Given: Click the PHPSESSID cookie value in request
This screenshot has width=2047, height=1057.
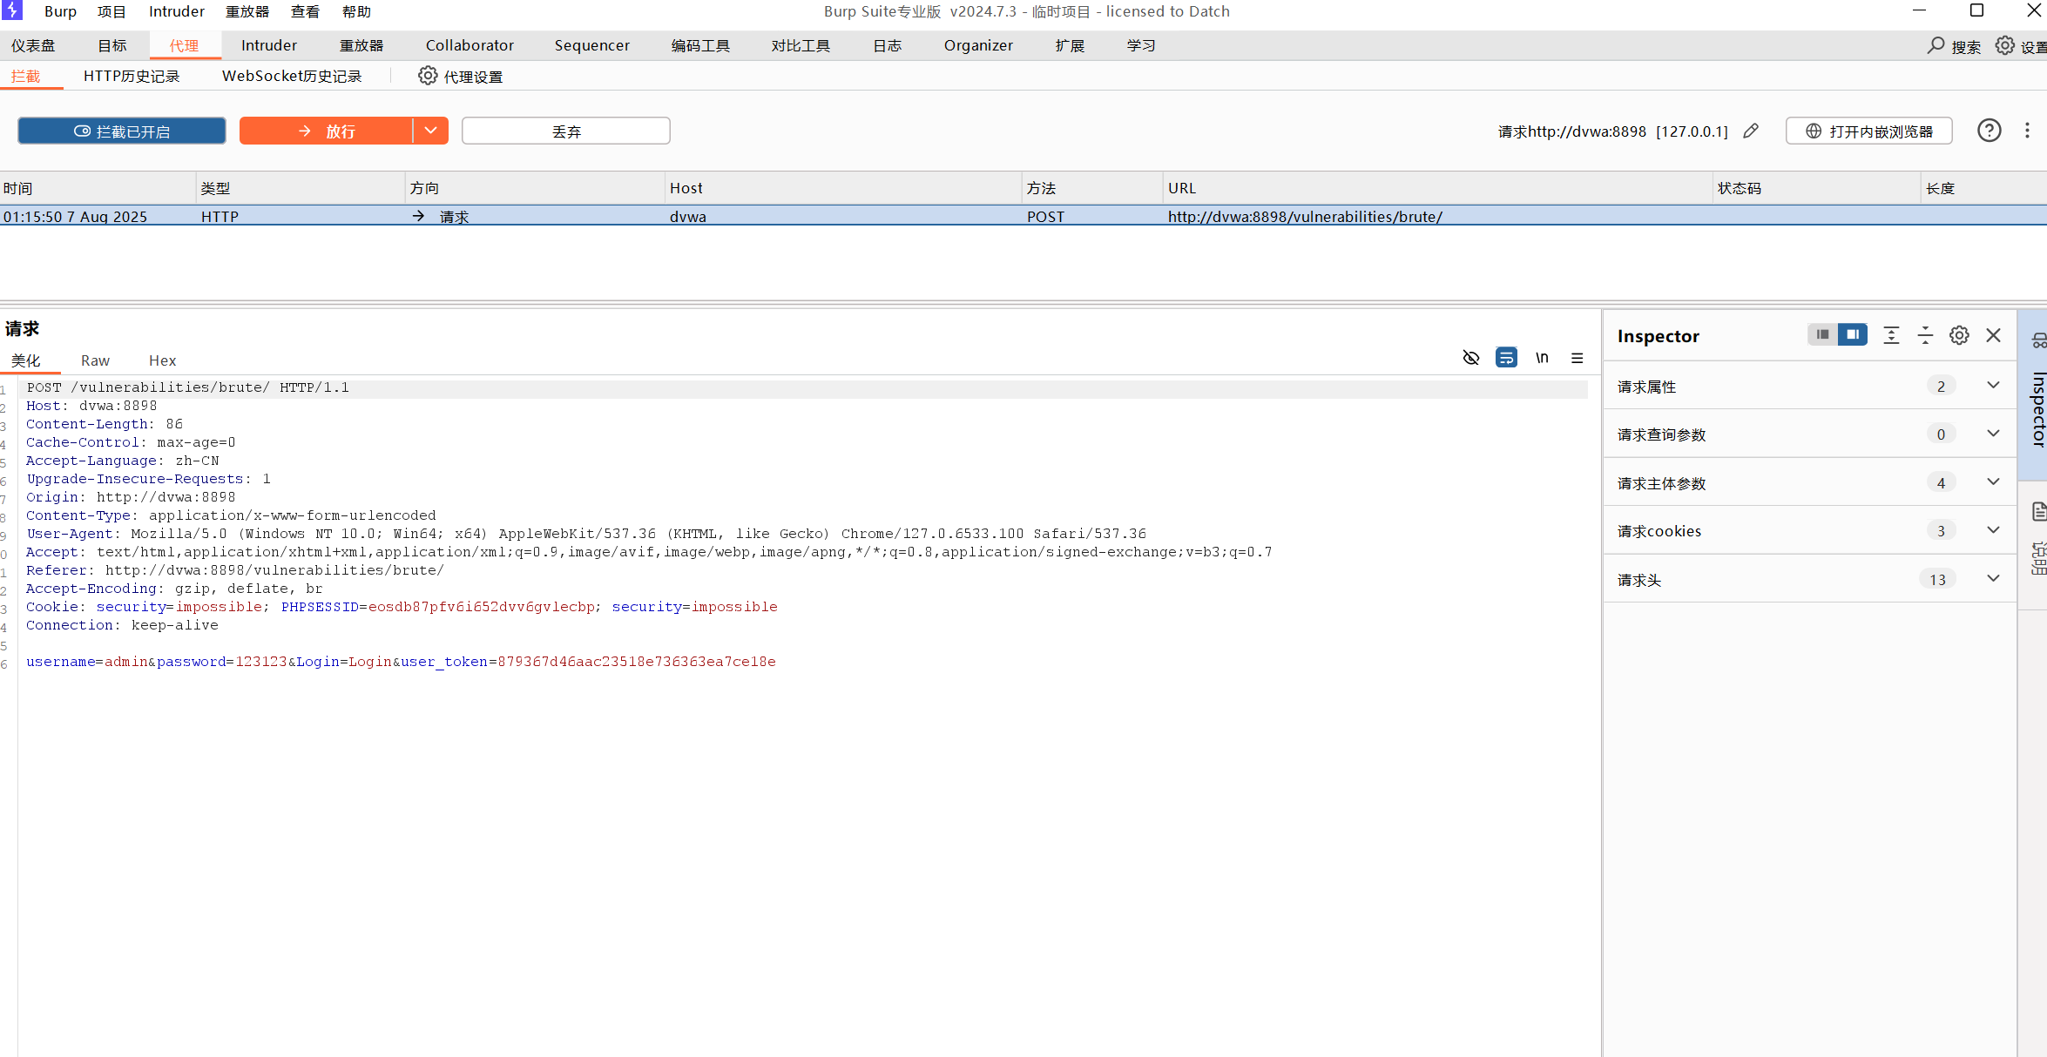Looking at the screenshot, I should pos(482,607).
